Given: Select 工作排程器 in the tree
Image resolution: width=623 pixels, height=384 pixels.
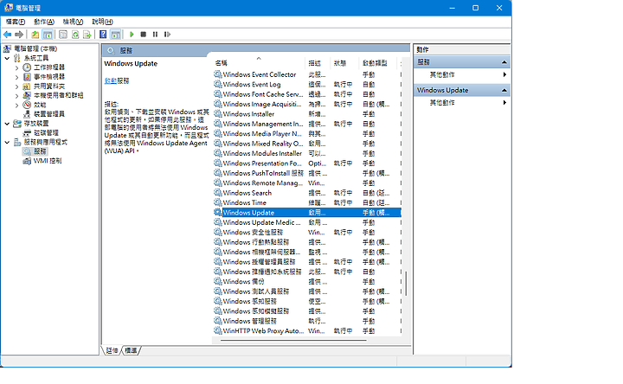Looking at the screenshot, I should click(x=48, y=67).
